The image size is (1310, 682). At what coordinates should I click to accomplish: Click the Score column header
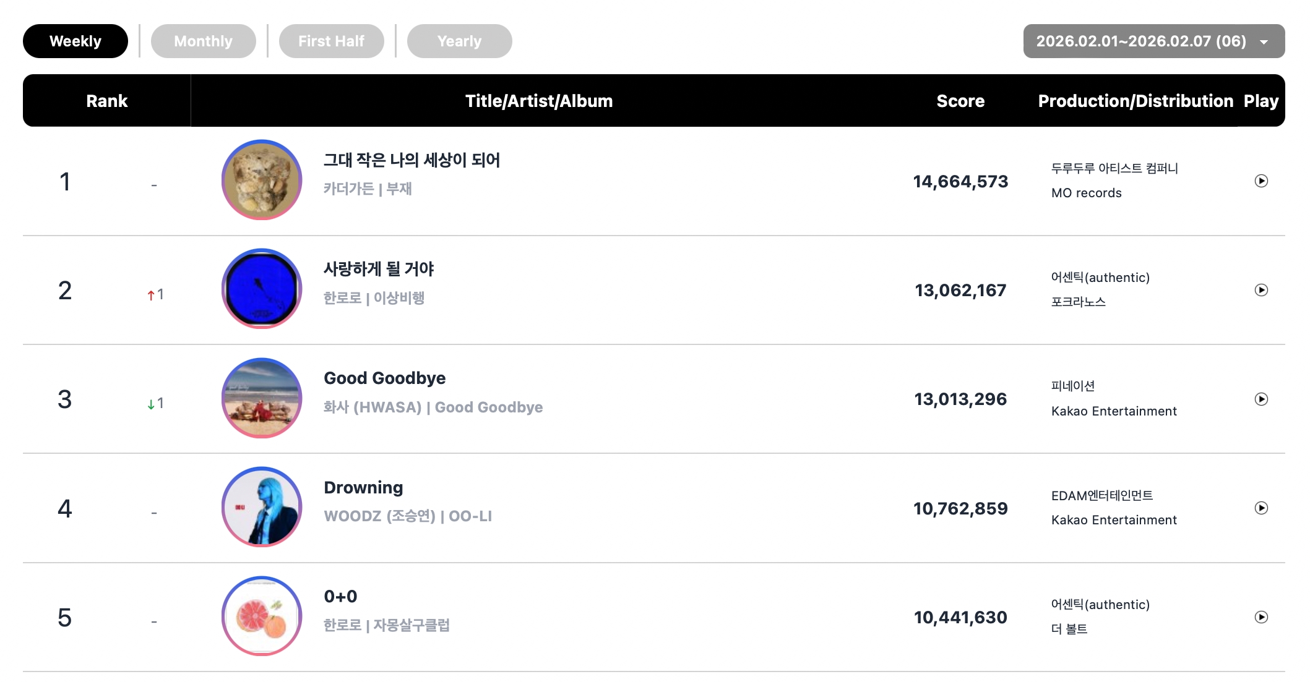click(960, 101)
